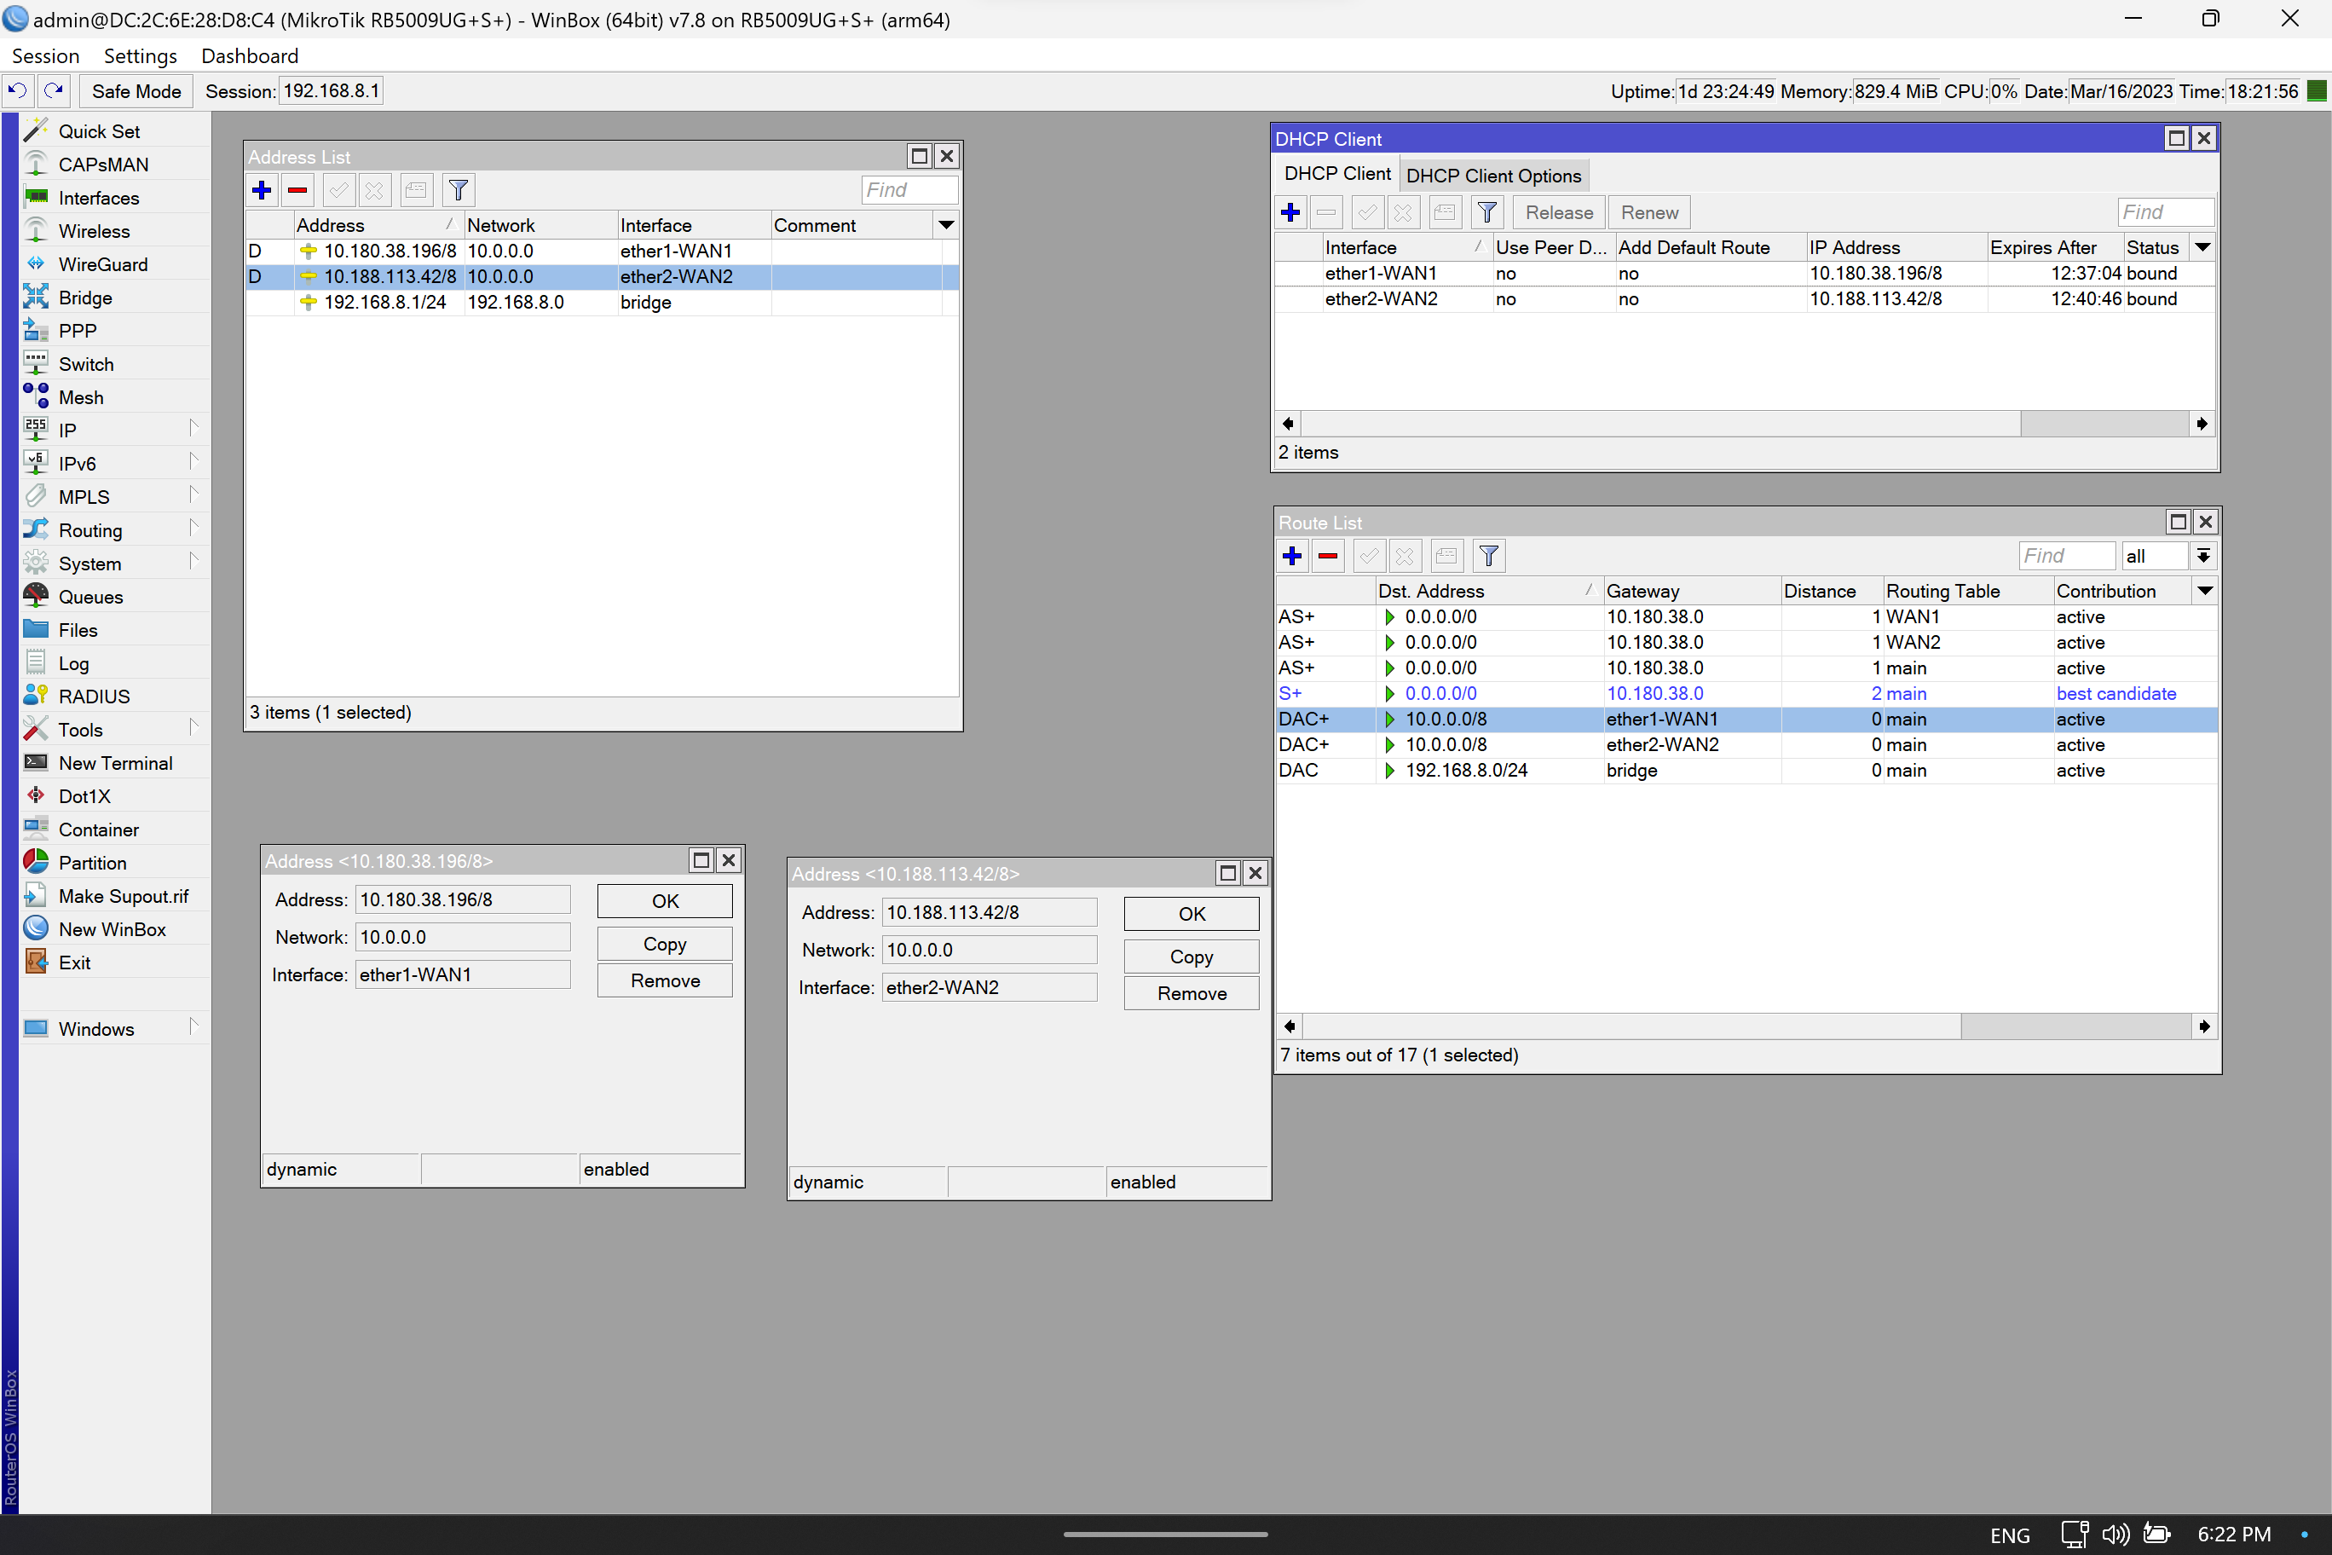Open New Terminal from the sidebar
The width and height of the screenshot is (2332, 1555).
click(x=115, y=763)
